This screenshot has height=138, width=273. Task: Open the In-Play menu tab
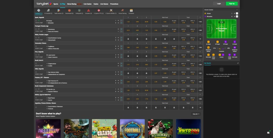click(62, 4)
